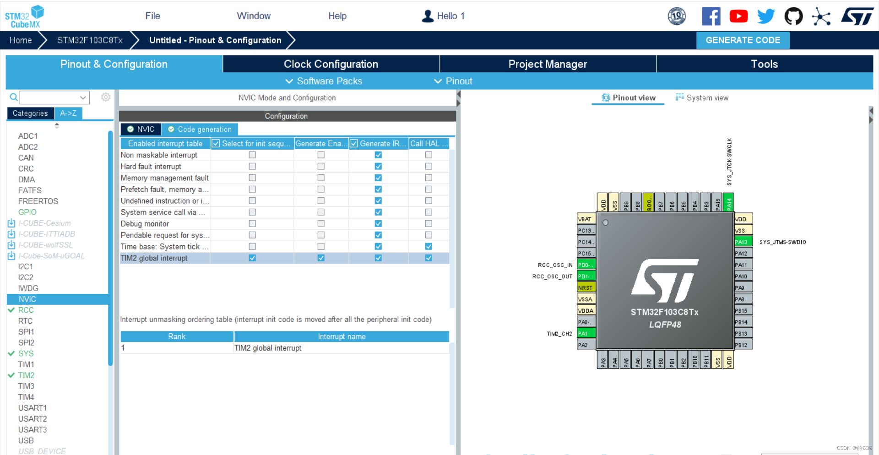Click the I-CUBE-wolfSSL download icon
Image resolution: width=879 pixels, height=455 pixels.
pyautogui.click(x=11, y=245)
